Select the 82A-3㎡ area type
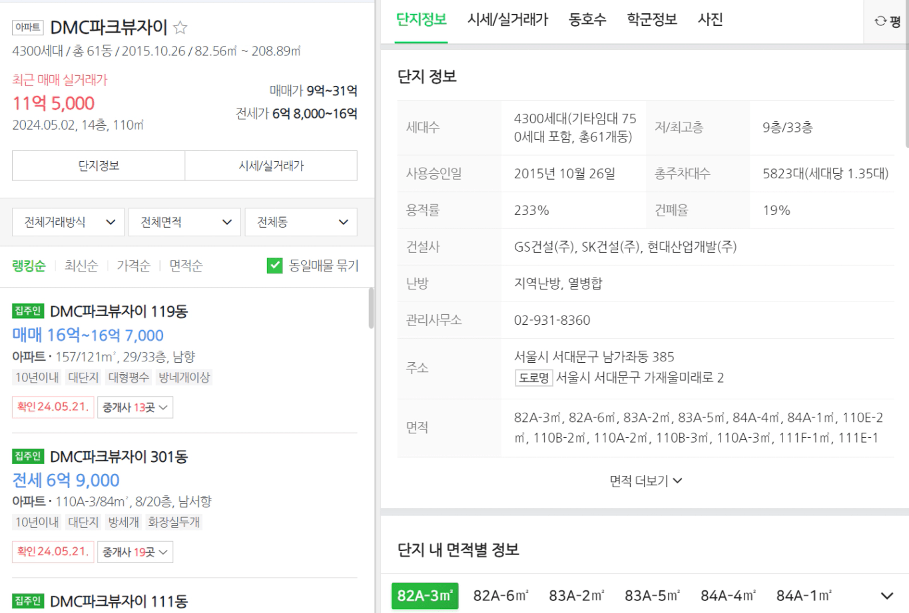Image resolution: width=909 pixels, height=613 pixels. coord(425,596)
